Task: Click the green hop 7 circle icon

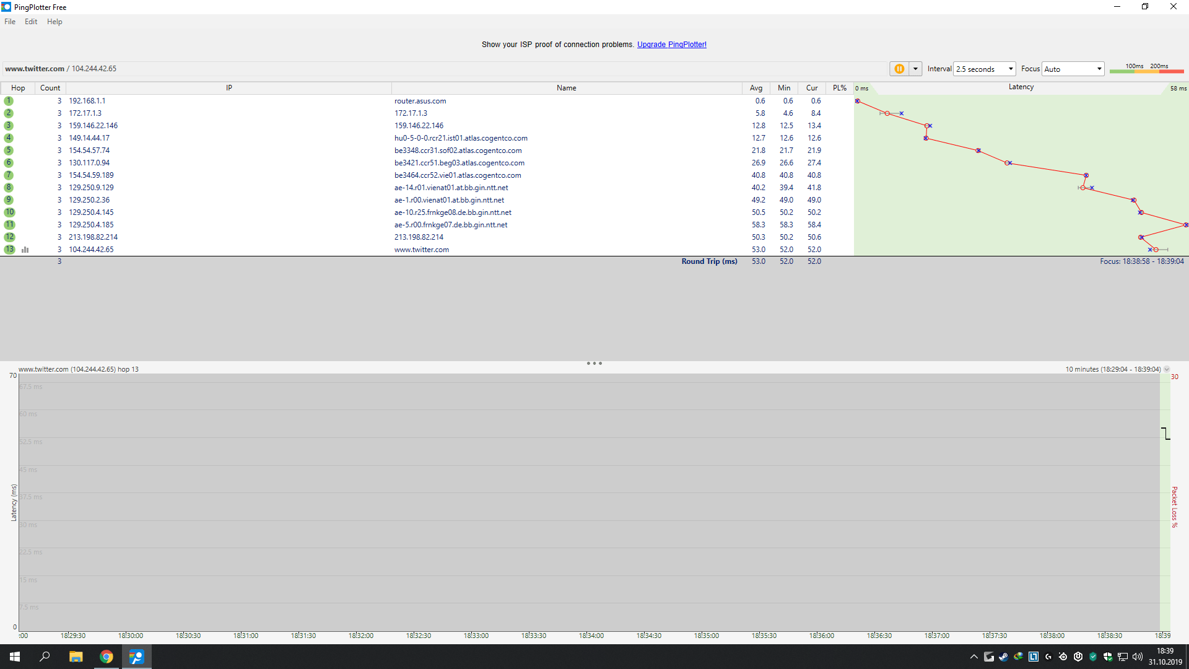Action: point(9,175)
